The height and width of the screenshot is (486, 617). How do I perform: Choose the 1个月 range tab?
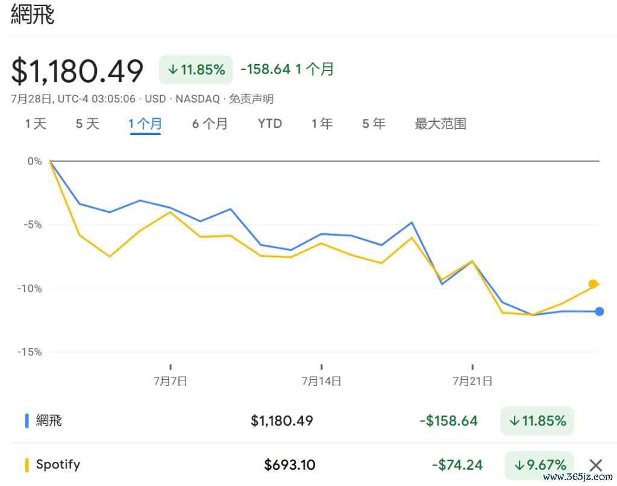(145, 124)
